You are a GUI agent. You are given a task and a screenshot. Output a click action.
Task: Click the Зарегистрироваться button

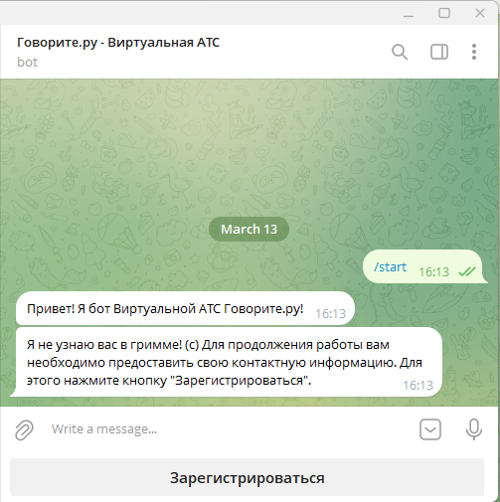click(248, 477)
